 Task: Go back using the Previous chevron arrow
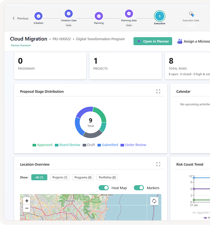coord(14,18)
